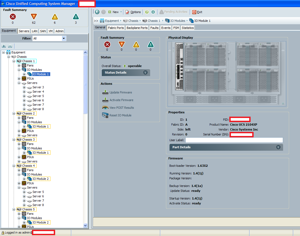Click Reset IO Module action
The width and height of the screenshot is (300, 236).
pos(120,115)
